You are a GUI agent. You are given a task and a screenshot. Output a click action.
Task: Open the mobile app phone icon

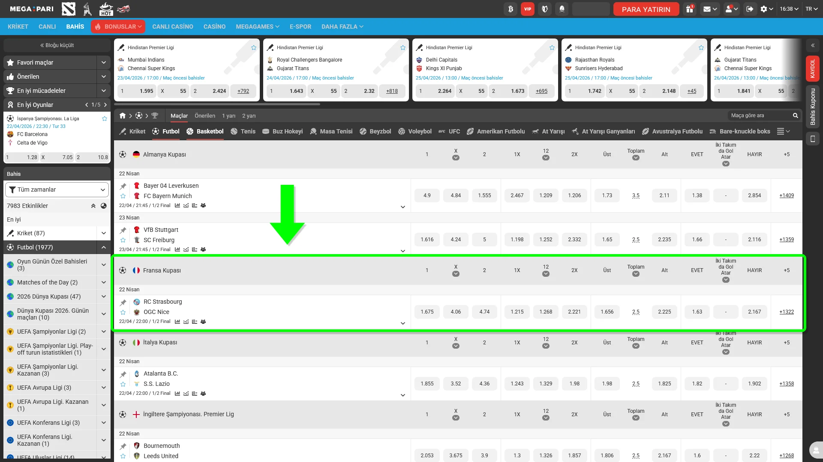812,139
